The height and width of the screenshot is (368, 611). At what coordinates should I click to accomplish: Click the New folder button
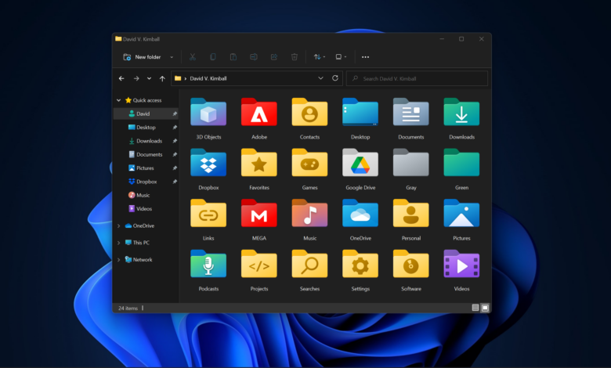(142, 57)
